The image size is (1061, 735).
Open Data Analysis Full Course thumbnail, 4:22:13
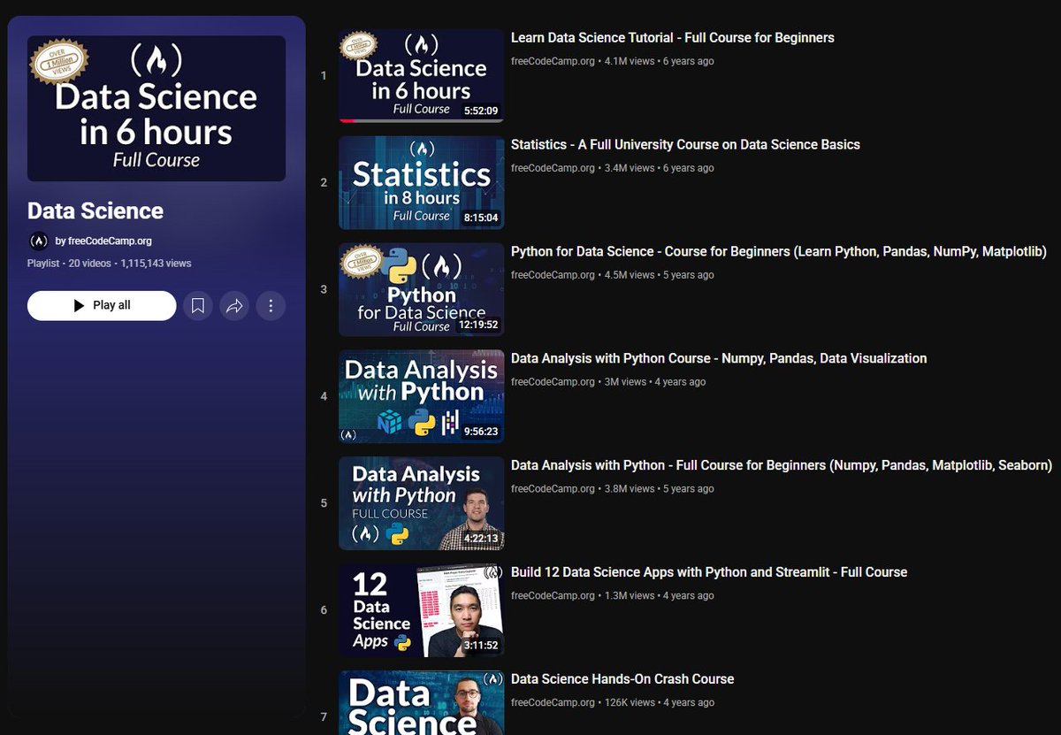[x=421, y=504]
